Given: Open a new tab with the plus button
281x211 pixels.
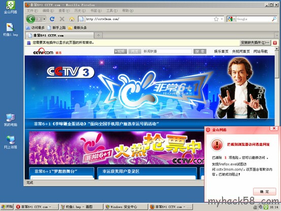Looking at the screenshot, I should 98,35.
